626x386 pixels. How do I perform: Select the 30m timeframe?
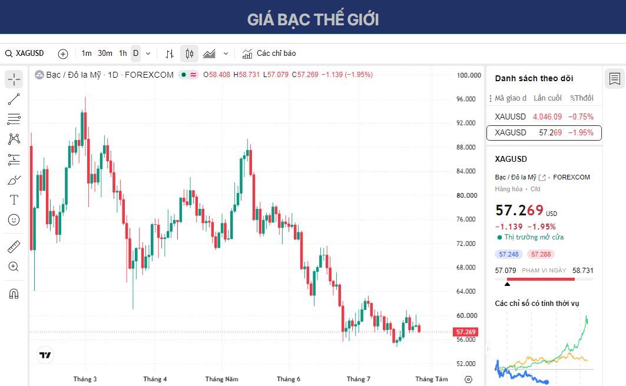click(x=105, y=54)
